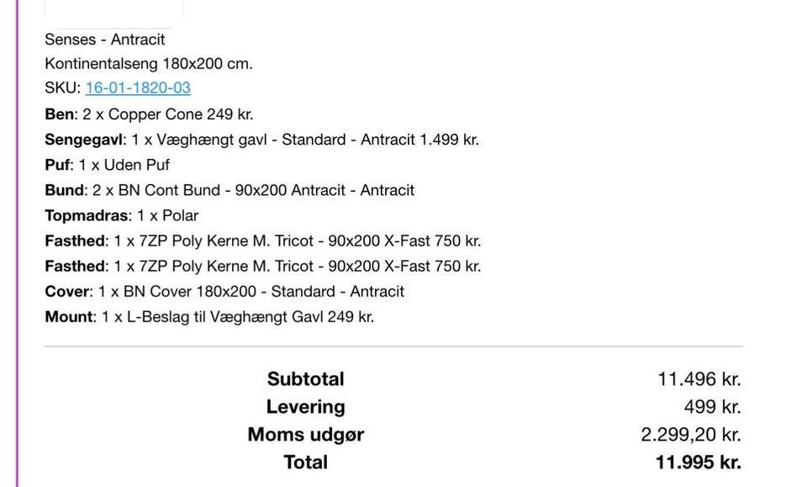Select the 11.496 kr. subtotal amount
Viewport: 807px width, 487px height.
699,379
